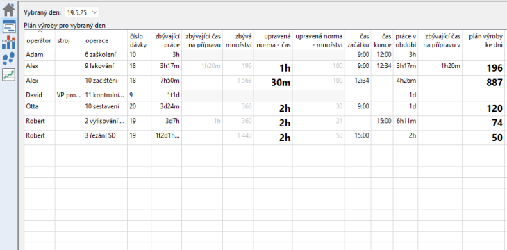Viewport: 507px width, 250px height.
Task: Click the čas začátku column header
Action: (x=358, y=40)
